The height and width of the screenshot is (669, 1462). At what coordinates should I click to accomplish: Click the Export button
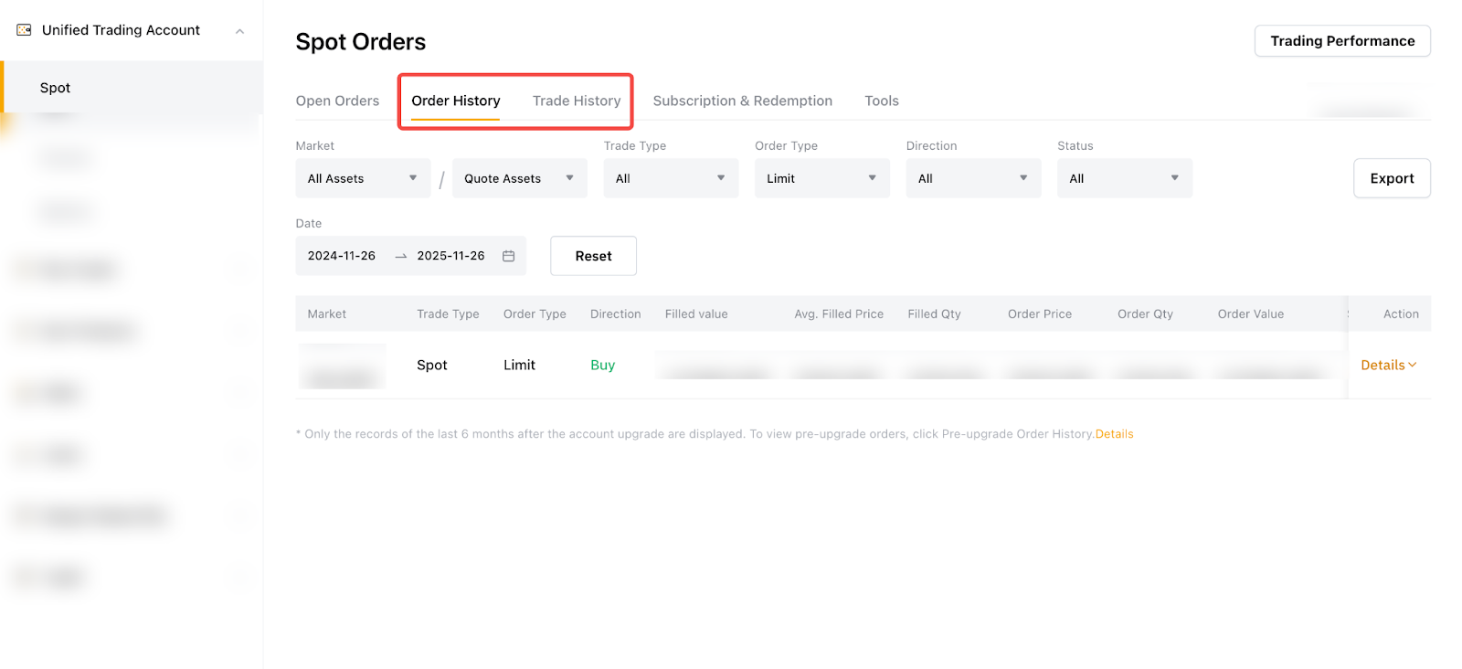[x=1392, y=179]
